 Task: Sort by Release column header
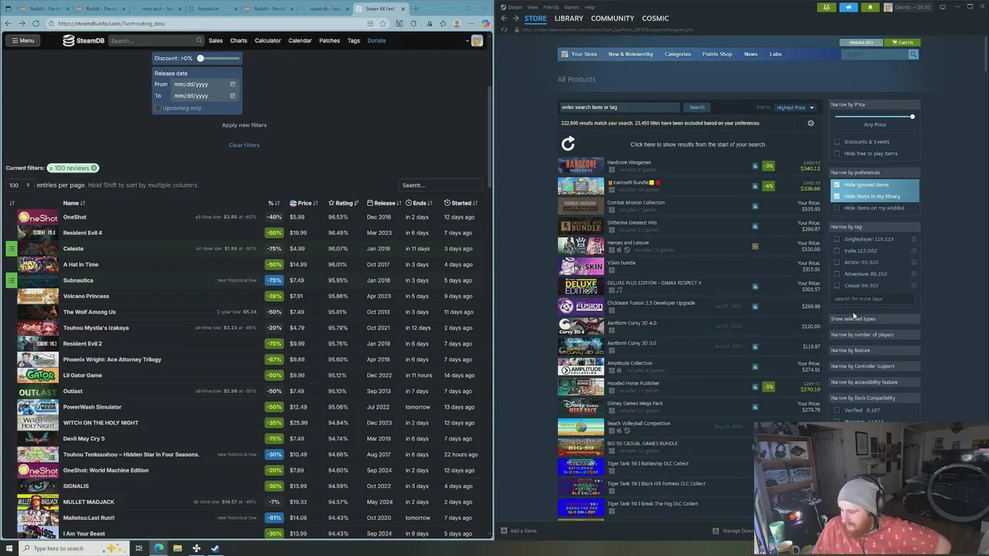coord(384,203)
